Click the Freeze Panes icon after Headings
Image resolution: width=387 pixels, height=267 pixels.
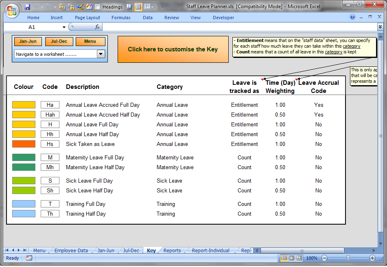click(129, 7)
